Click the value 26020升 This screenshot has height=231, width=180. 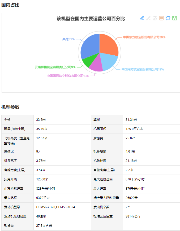132,198
